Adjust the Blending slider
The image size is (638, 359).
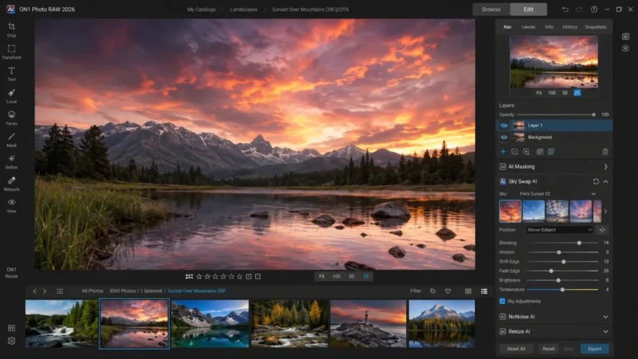click(564, 243)
